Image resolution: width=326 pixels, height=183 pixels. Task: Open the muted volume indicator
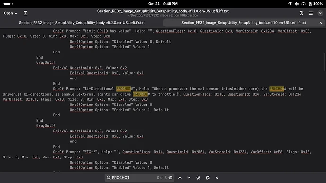coord(297,4)
